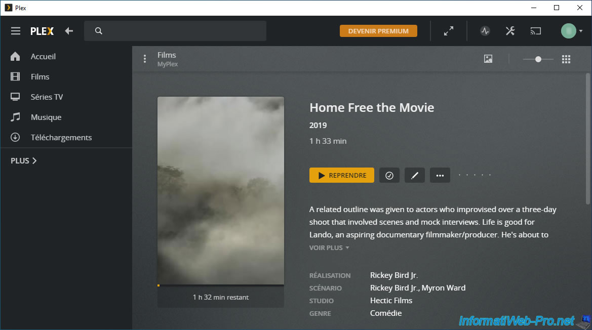Click the edit pencil icon
This screenshot has width=592, height=330.
pyautogui.click(x=415, y=175)
